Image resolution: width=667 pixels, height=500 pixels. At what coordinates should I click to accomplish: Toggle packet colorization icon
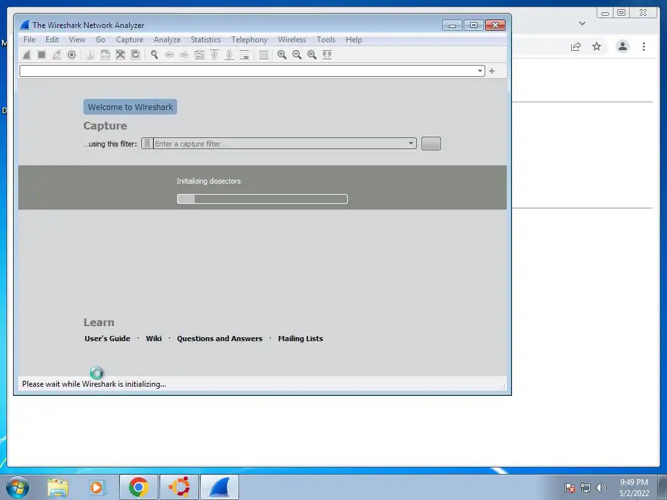click(x=264, y=55)
